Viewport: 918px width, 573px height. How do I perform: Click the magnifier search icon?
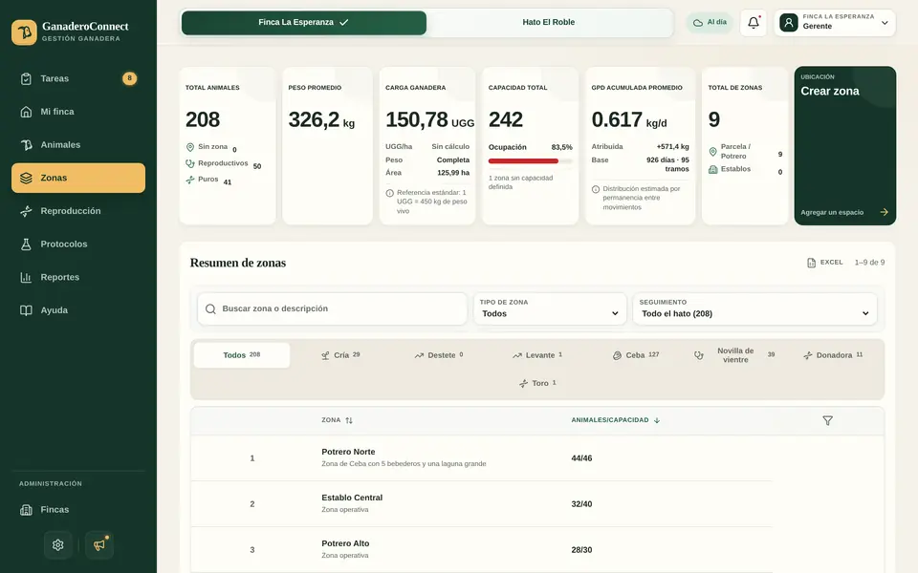point(210,308)
